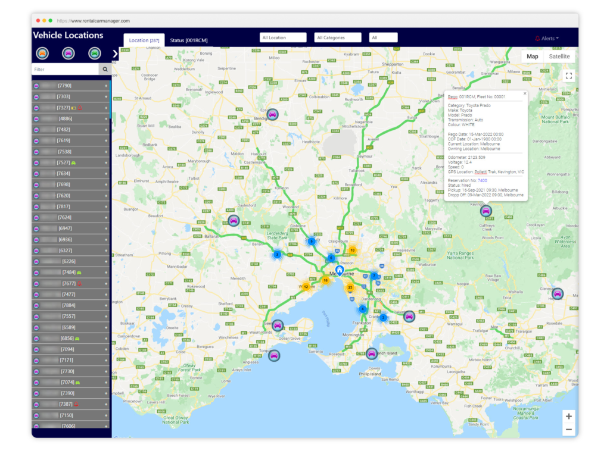Select the purple car filter icon
This screenshot has height=457, width=610.
point(69,53)
